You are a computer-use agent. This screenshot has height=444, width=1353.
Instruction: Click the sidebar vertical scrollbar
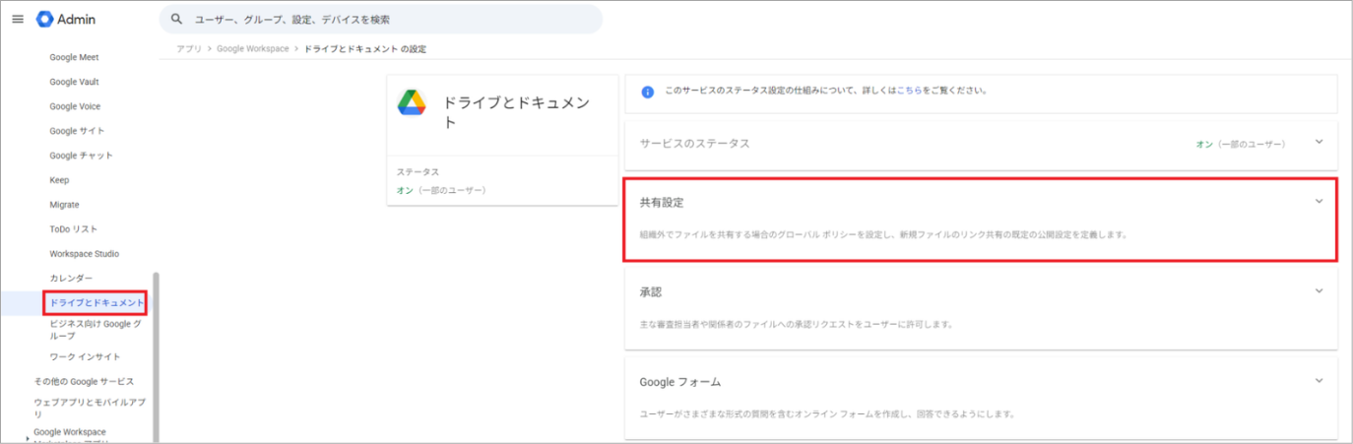(156, 357)
